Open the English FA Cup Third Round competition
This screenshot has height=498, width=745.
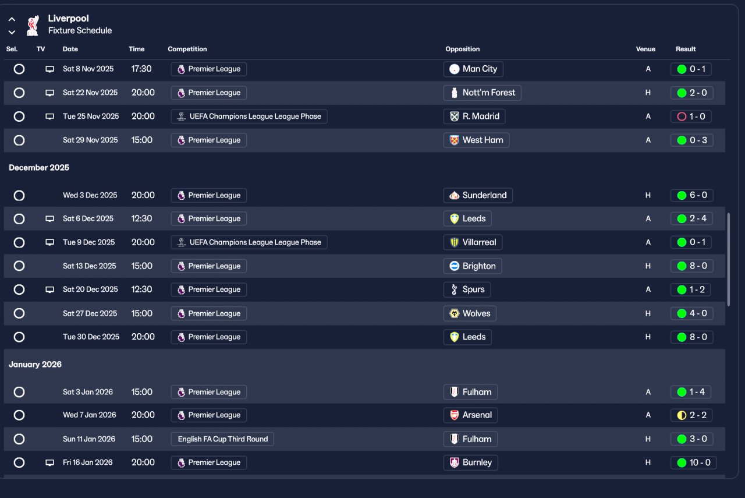(x=222, y=439)
